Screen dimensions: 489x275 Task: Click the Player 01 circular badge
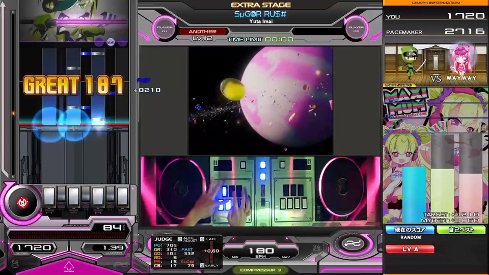[165, 29]
